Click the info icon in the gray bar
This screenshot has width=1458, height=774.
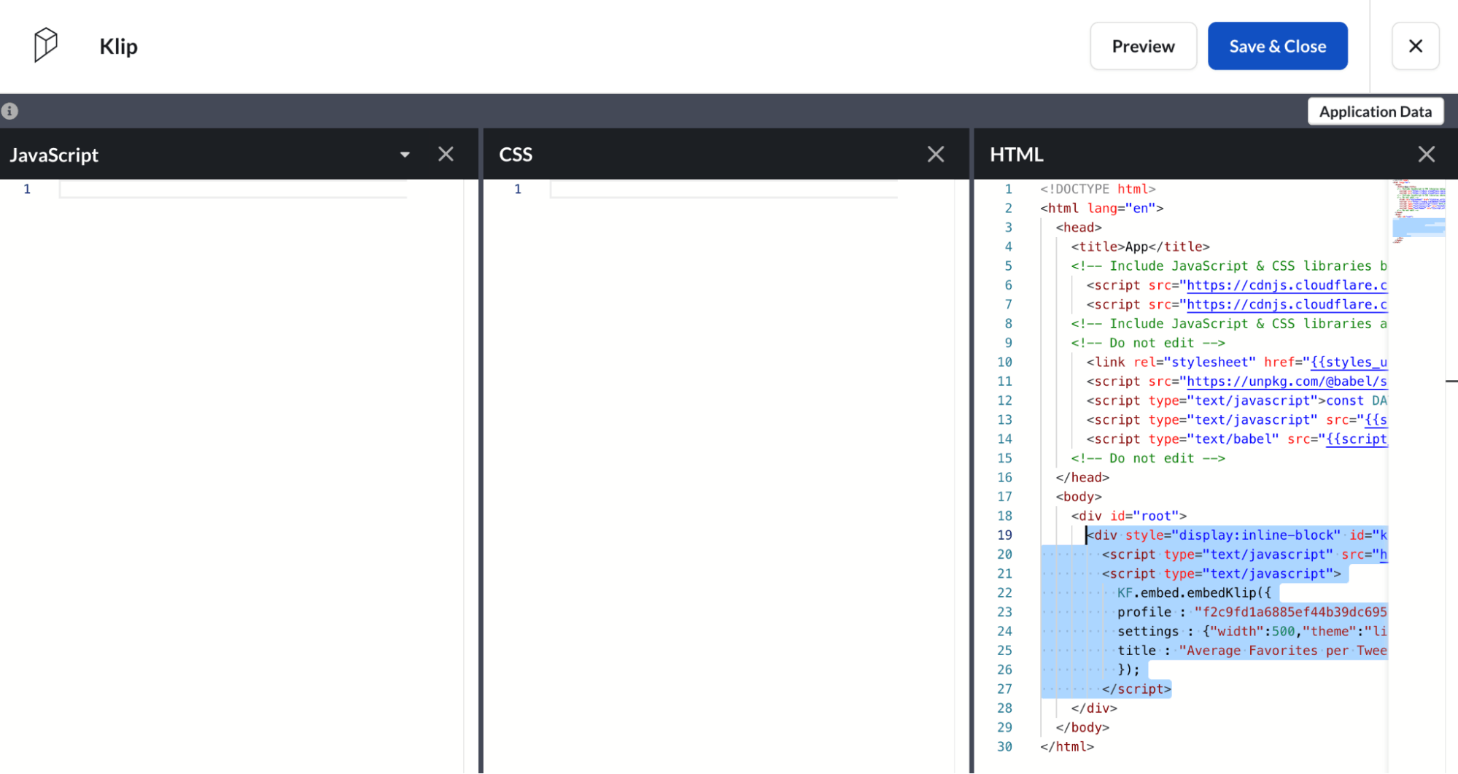[x=10, y=111]
